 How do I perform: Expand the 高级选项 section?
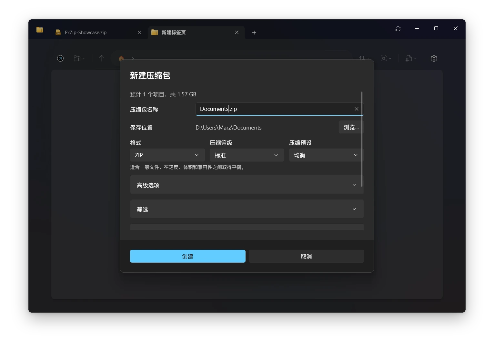pos(247,185)
